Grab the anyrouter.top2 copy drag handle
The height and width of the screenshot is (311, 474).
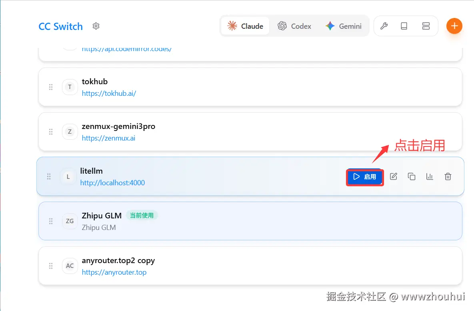pos(51,266)
